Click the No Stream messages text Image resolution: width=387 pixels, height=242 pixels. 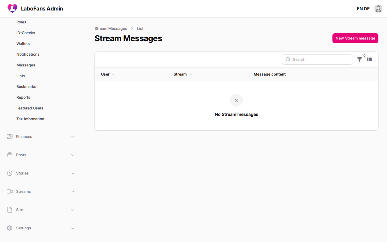point(236,114)
